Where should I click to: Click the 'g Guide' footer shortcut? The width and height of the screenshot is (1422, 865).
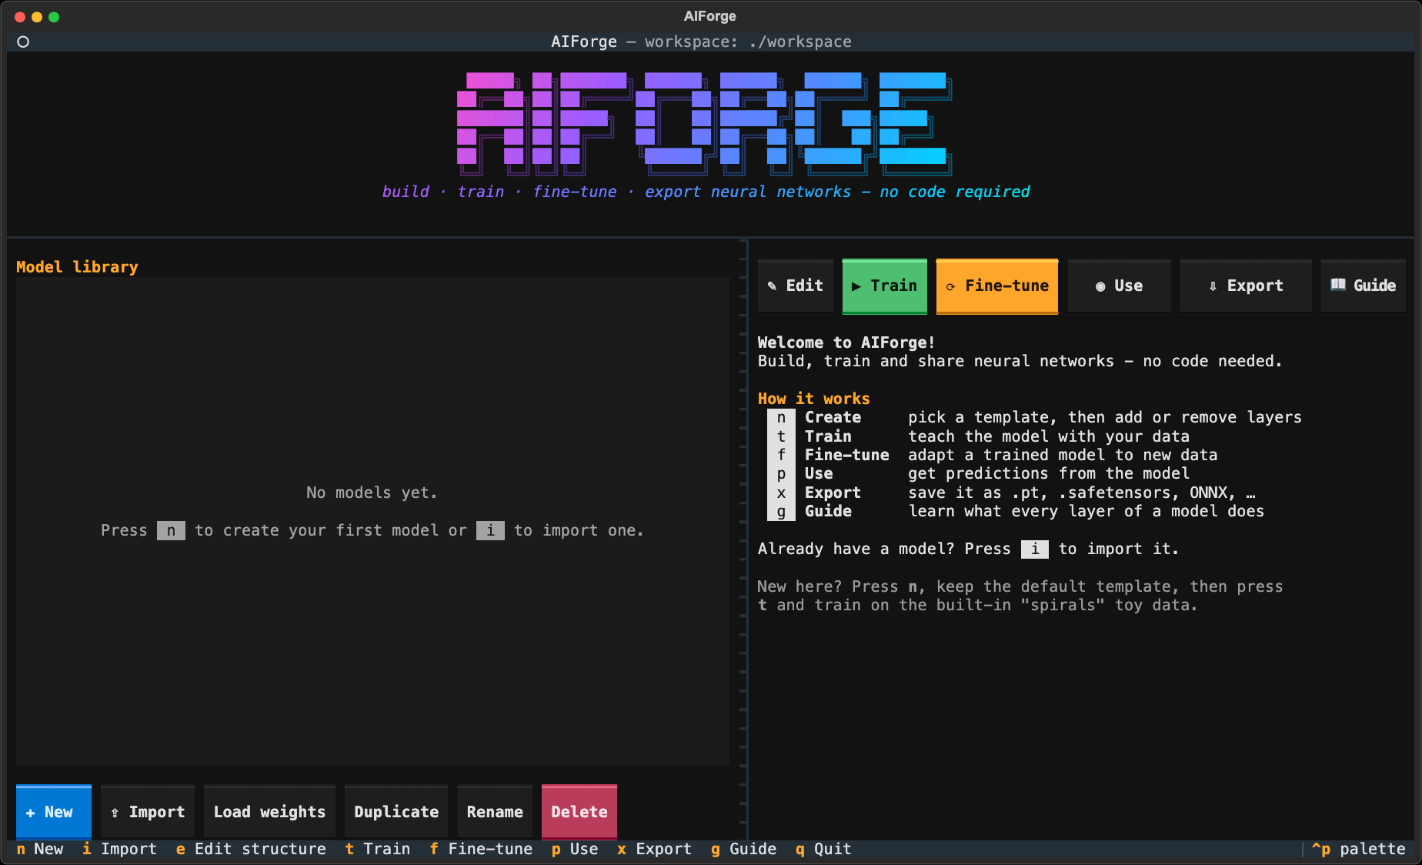pos(743,849)
